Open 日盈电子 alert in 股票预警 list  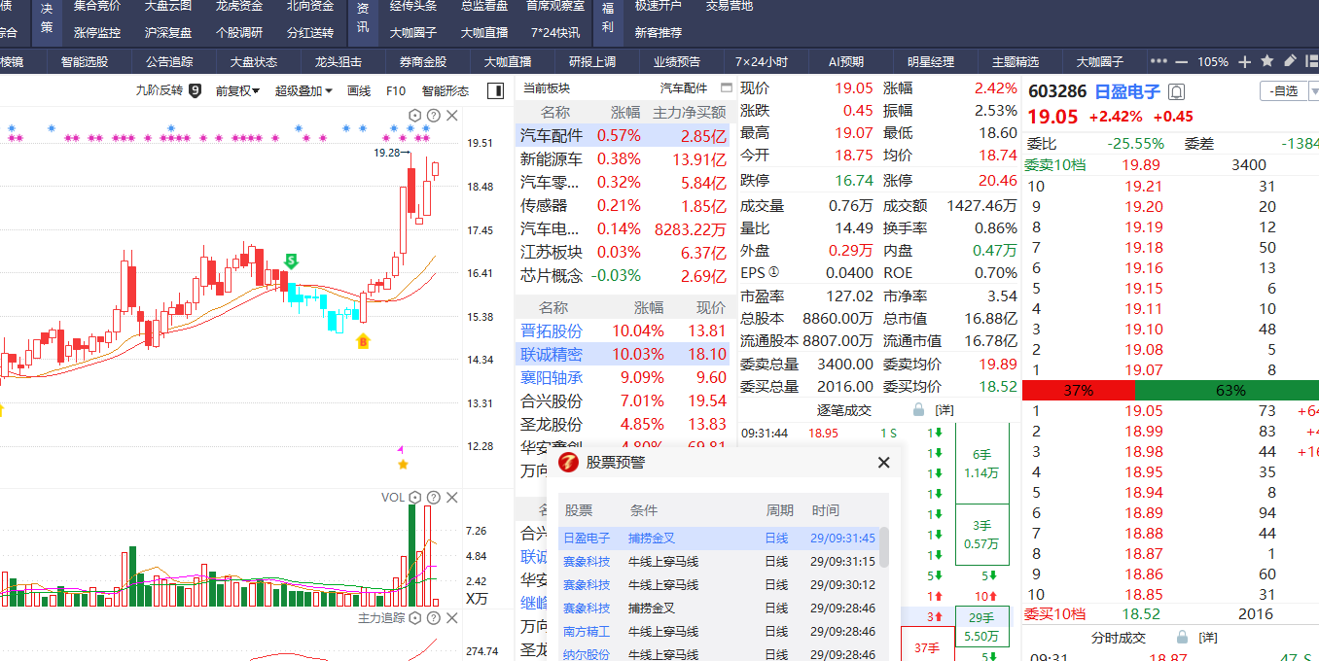tap(719, 538)
